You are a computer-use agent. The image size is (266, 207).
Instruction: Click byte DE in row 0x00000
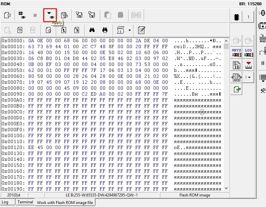(147, 41)
